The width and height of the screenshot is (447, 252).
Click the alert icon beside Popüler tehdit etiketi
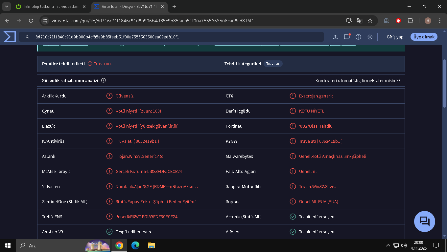[x=90, y=64]
